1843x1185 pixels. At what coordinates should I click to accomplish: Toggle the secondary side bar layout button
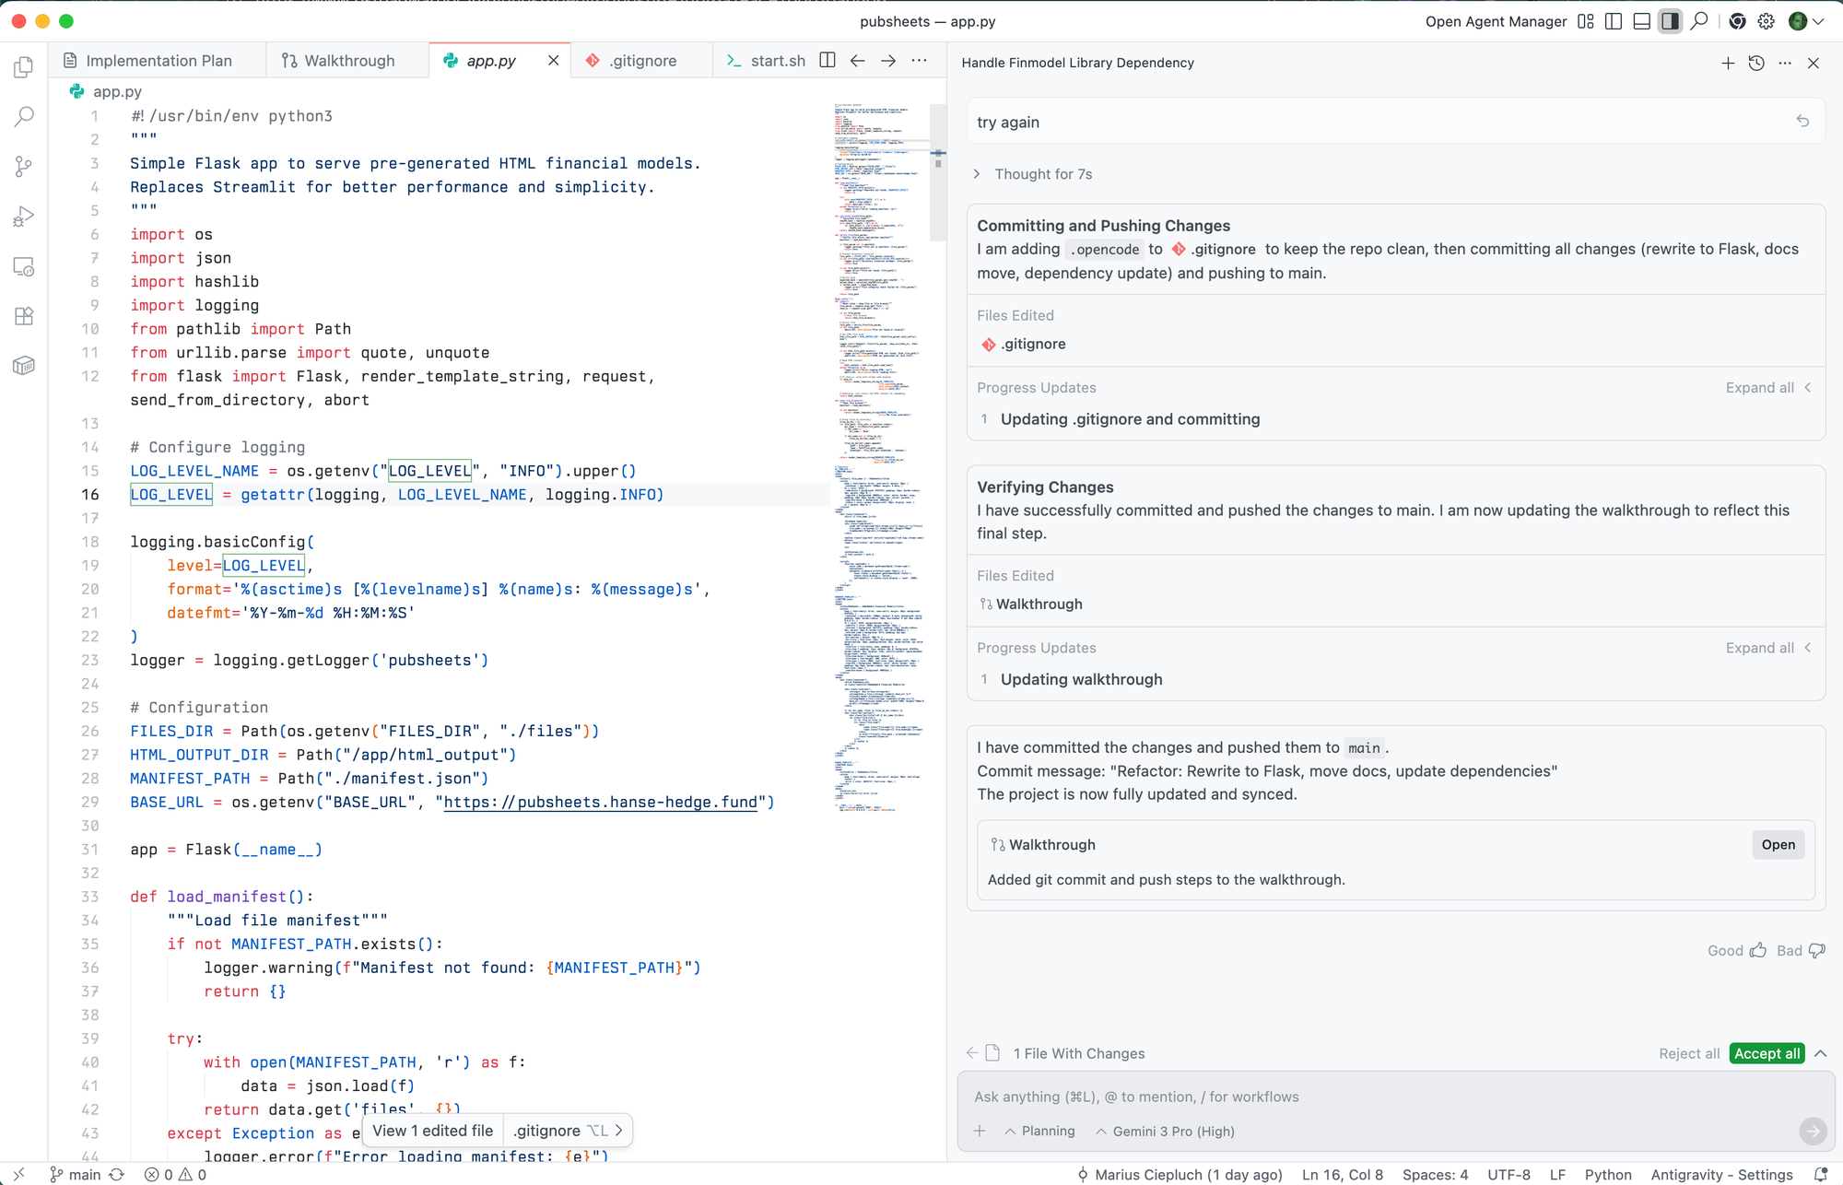point(1670,21)
